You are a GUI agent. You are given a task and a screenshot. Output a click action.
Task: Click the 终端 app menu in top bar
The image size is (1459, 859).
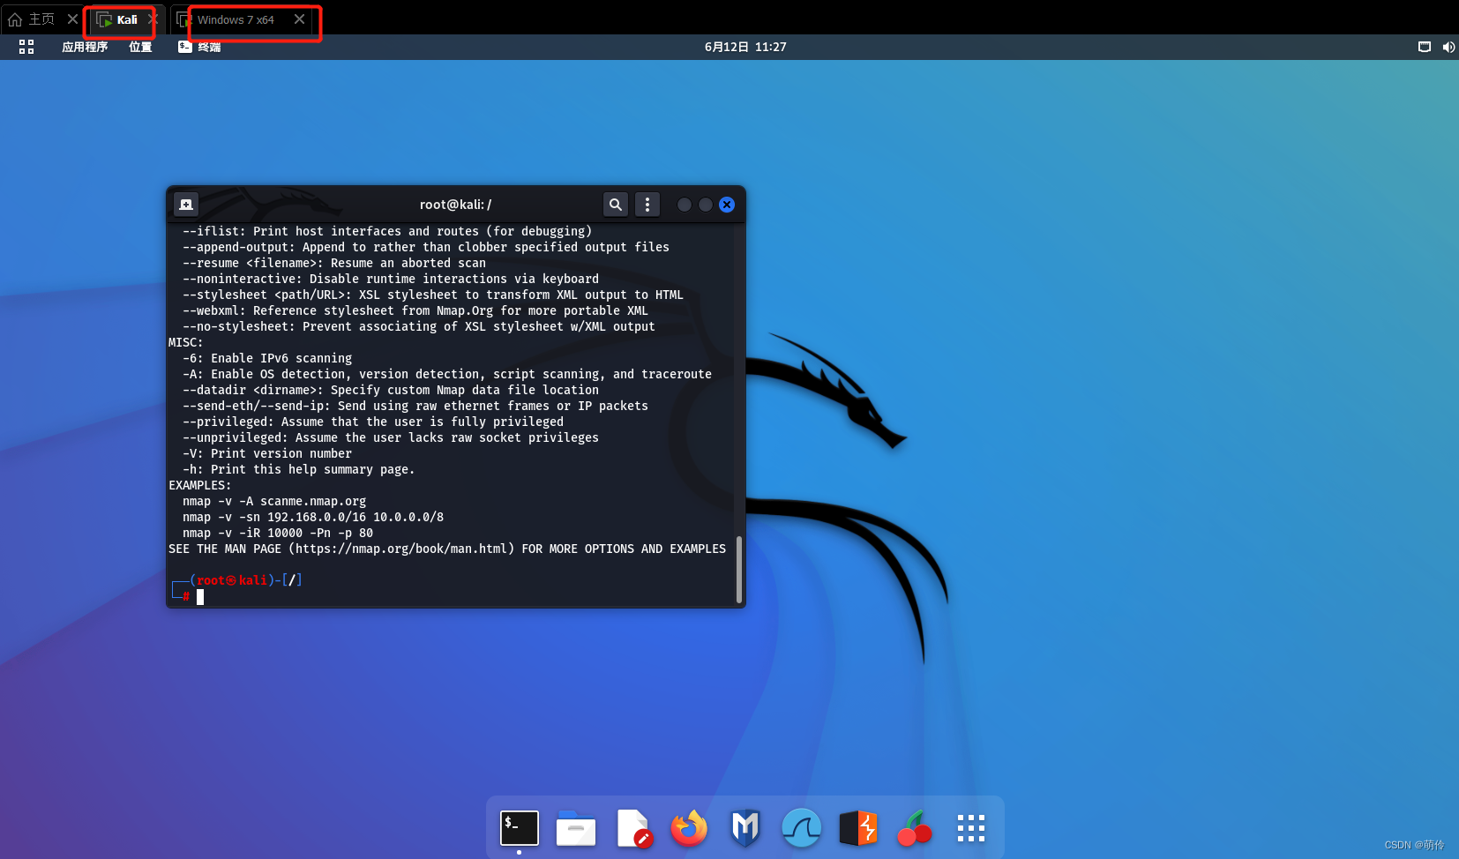(199, 47)
